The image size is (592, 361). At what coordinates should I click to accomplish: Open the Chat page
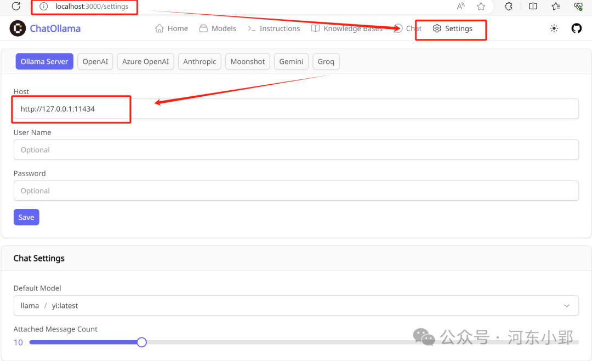coord(407,28)
